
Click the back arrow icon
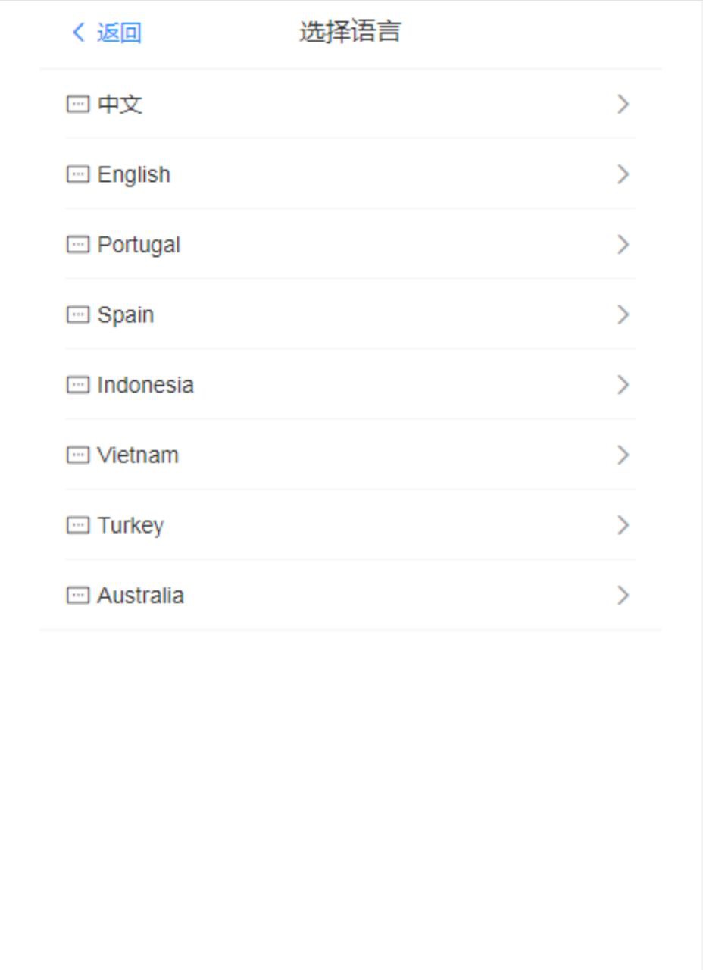pos(78,33)
